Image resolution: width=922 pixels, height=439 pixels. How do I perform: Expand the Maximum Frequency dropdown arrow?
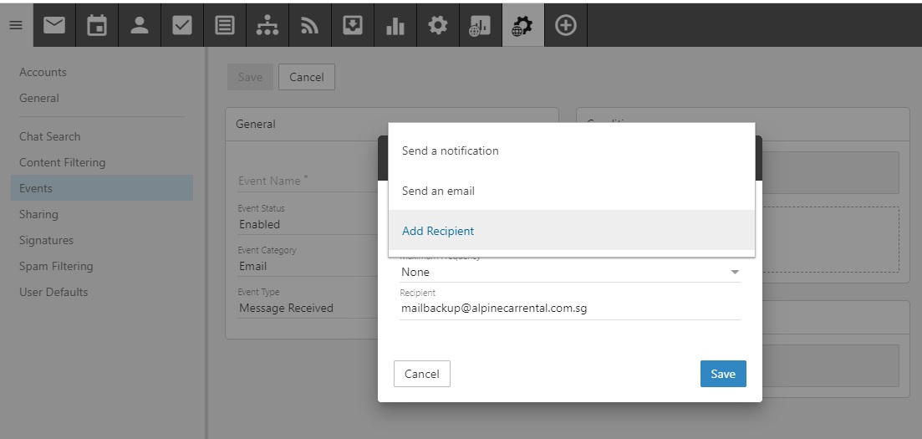click(x=735, y=273)
